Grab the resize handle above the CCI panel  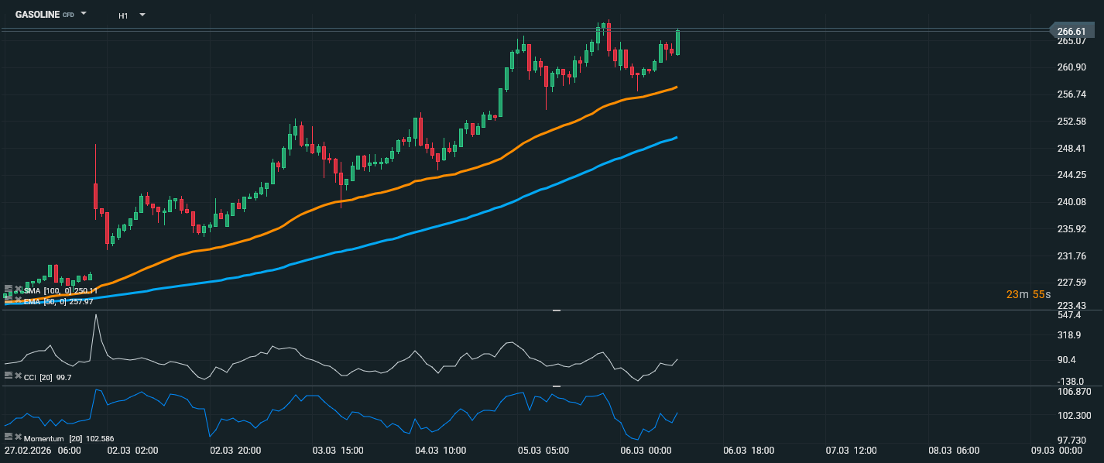[x=556, y=310]
